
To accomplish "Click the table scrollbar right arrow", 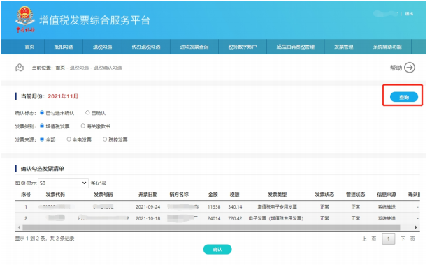I will point(416,227).
